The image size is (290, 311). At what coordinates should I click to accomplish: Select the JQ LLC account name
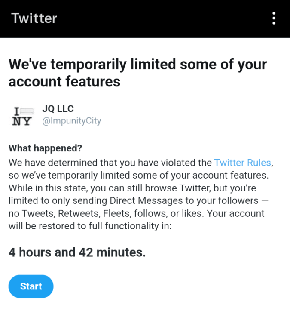click(58, 109)
